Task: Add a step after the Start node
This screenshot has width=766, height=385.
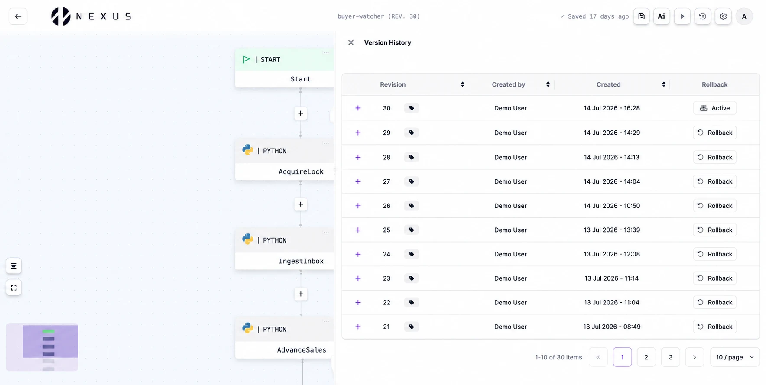Action: pos(301,113)
